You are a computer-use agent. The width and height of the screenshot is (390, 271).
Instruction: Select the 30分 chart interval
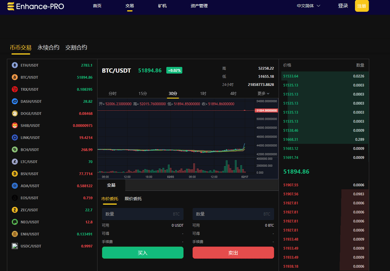(173, 94)
